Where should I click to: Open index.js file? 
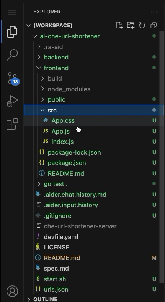click(62, 142)
